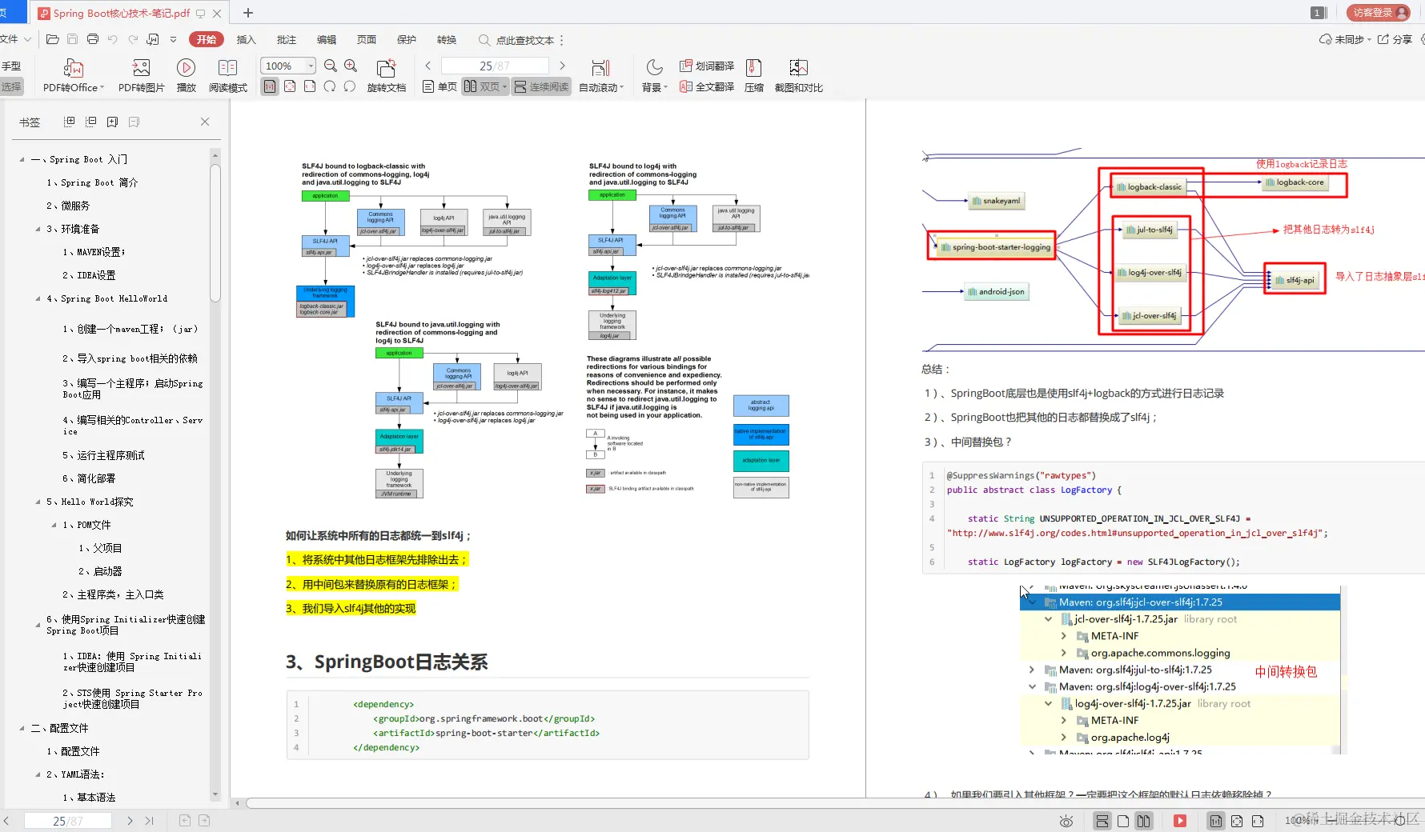
Task: Click the PDF转图片 icon
Action: (141, 75)
